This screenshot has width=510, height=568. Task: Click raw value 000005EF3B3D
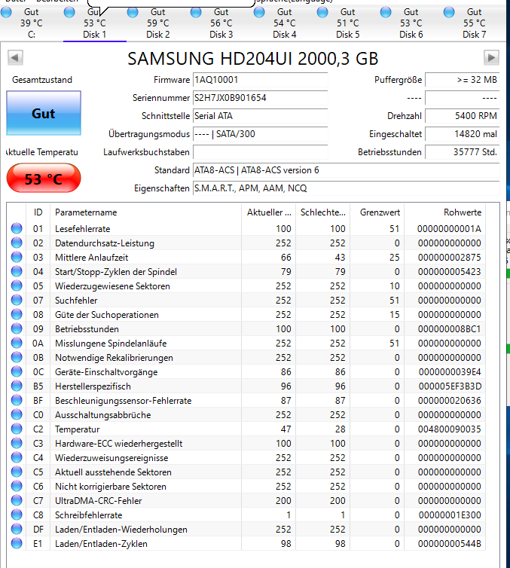(450, 386)
